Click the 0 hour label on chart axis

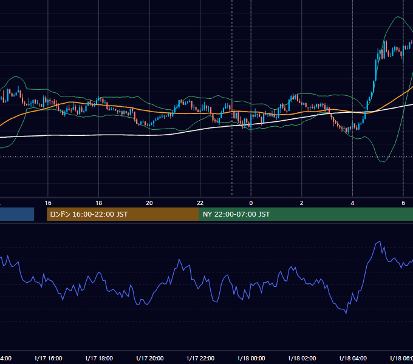click(251, 203)
